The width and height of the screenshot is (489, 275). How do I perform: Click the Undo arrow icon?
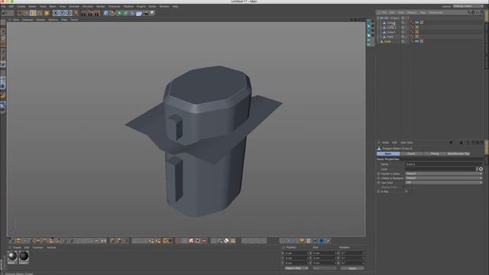pyautogui.click(x=5, y=13)
